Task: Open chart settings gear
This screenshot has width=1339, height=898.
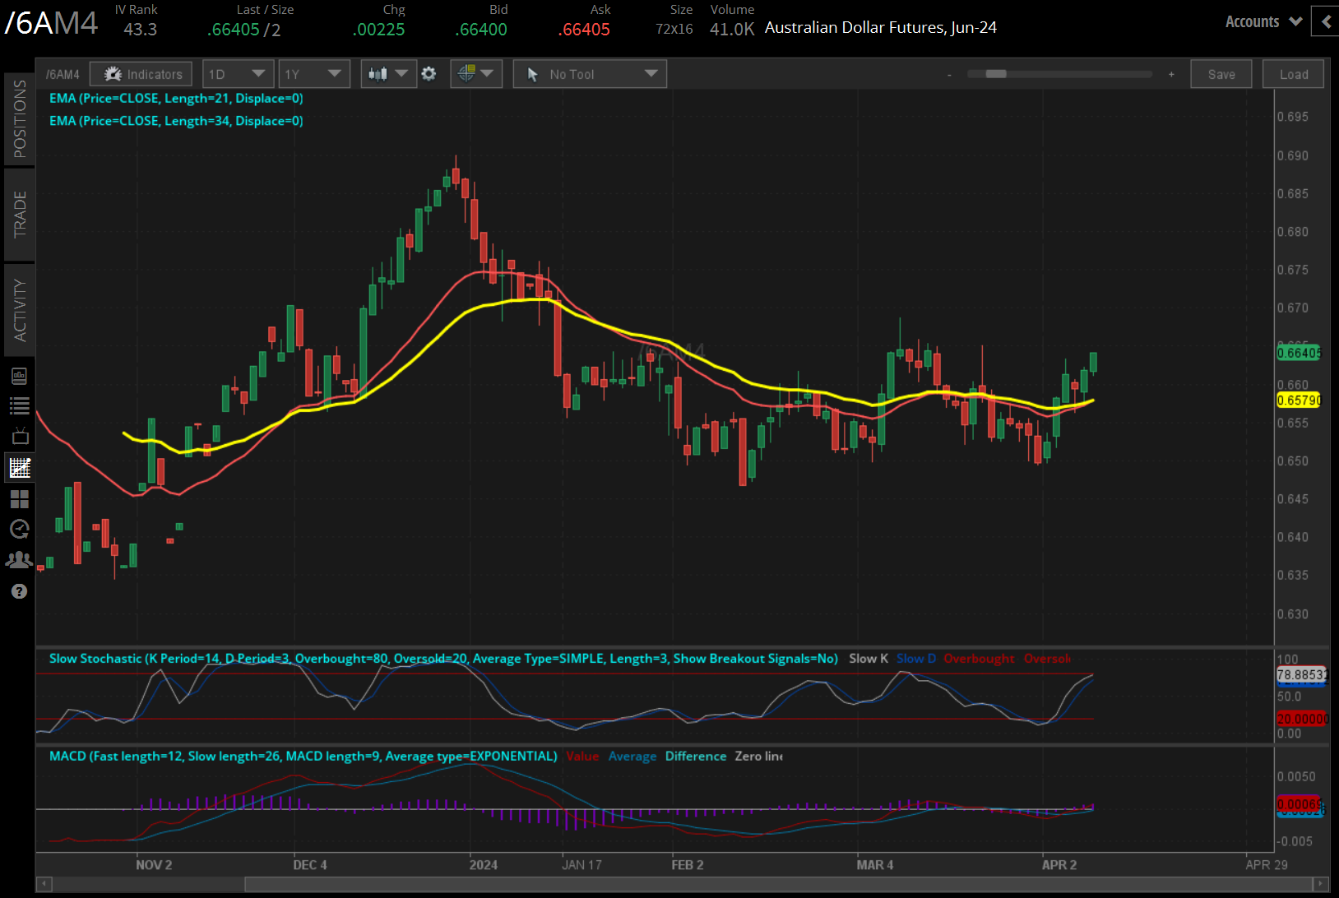Action: pos(429,74)
